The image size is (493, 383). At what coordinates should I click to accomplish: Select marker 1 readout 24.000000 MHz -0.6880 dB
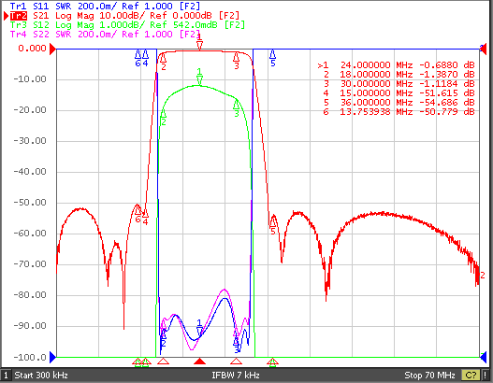point(396,65)
